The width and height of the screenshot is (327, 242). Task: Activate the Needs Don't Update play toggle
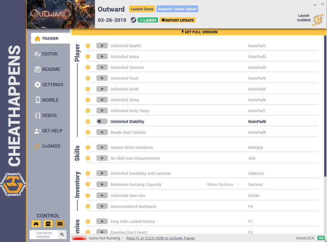[102, 132]
